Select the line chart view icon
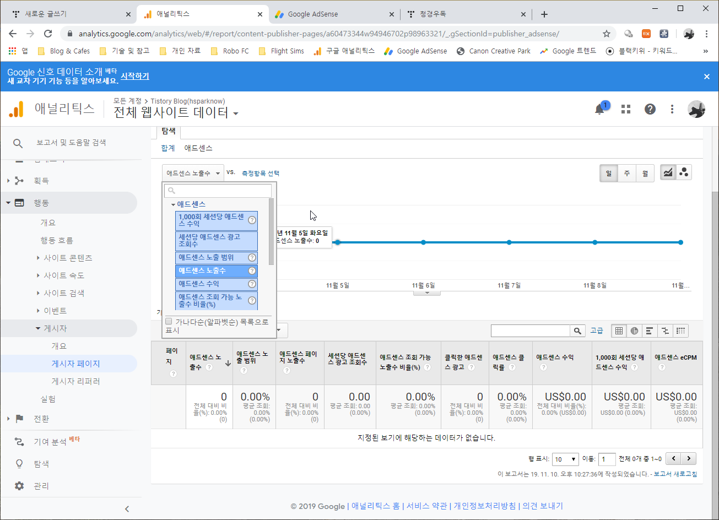 click(x=668, y=172)
